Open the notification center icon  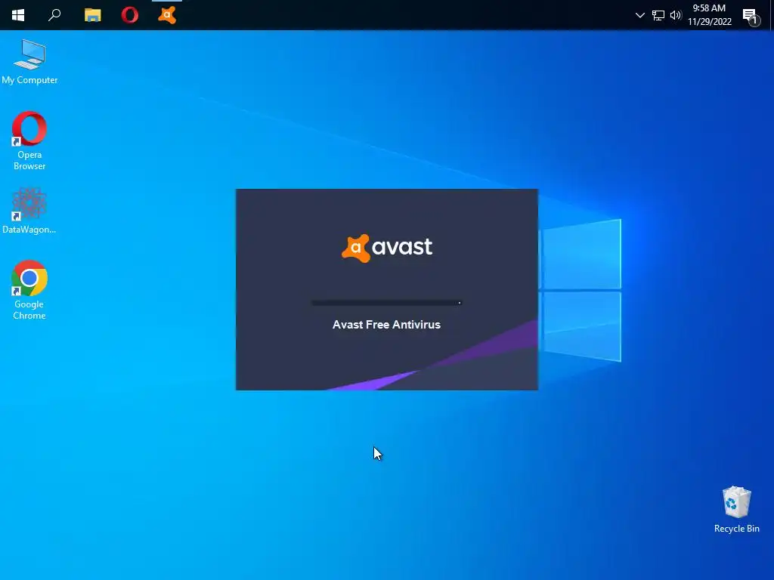click(751, 17)
